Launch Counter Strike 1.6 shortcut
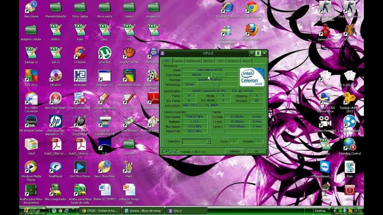 coord(325,11)
